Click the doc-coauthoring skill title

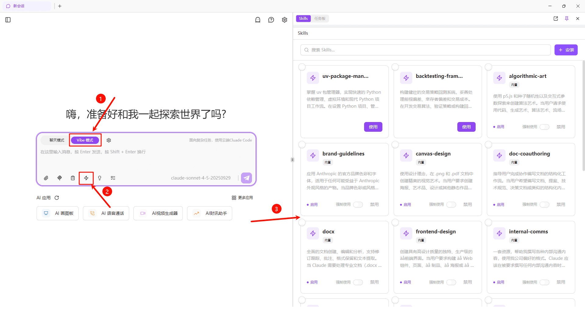click(x=530, y=154)
